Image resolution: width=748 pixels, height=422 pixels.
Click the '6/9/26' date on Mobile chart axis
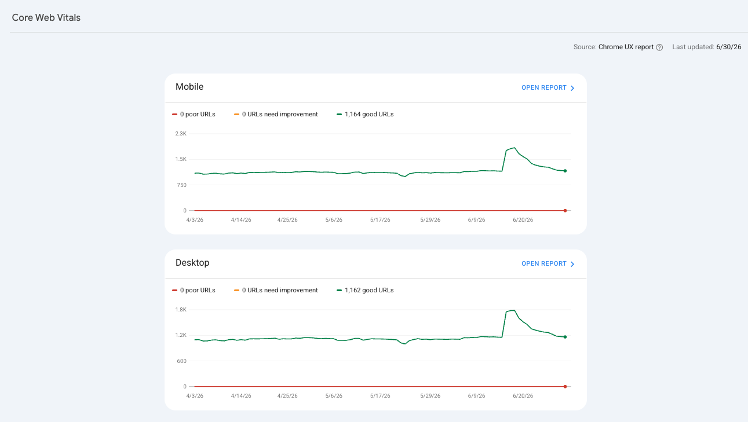476,220
